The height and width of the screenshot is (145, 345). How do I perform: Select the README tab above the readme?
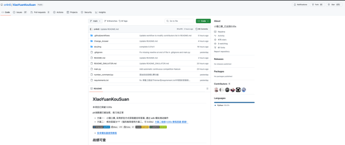tap(96, 88)
